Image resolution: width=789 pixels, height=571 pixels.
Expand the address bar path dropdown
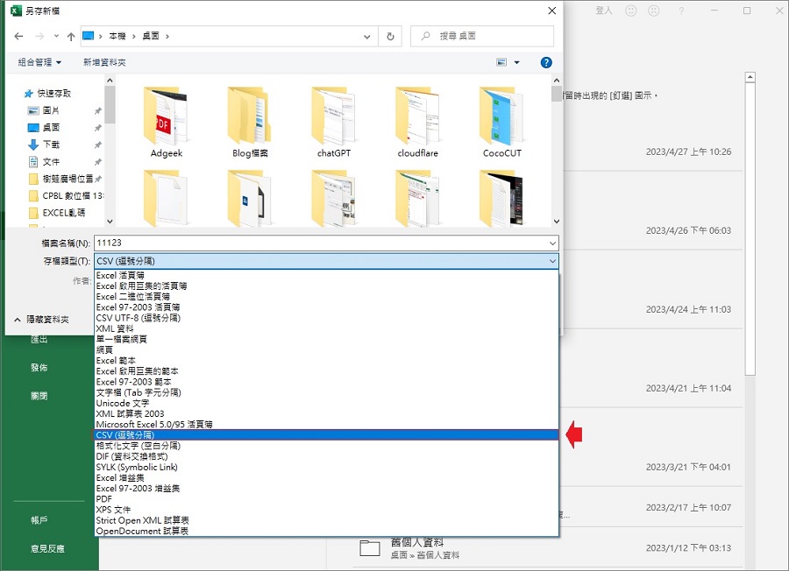pos(367,37)
